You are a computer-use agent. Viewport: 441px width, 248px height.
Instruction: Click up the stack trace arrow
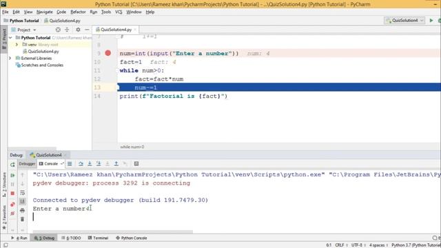[23, 175]
